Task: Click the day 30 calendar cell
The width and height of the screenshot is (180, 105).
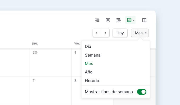Action: [51, 63]
